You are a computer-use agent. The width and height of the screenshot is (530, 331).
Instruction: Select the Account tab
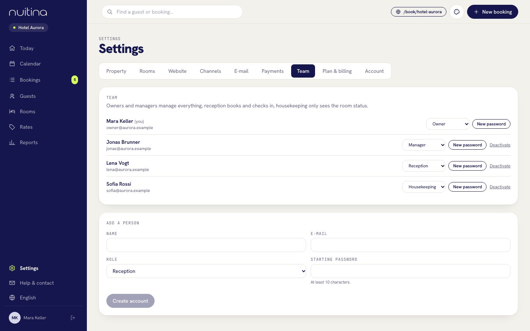click(374, 71)
